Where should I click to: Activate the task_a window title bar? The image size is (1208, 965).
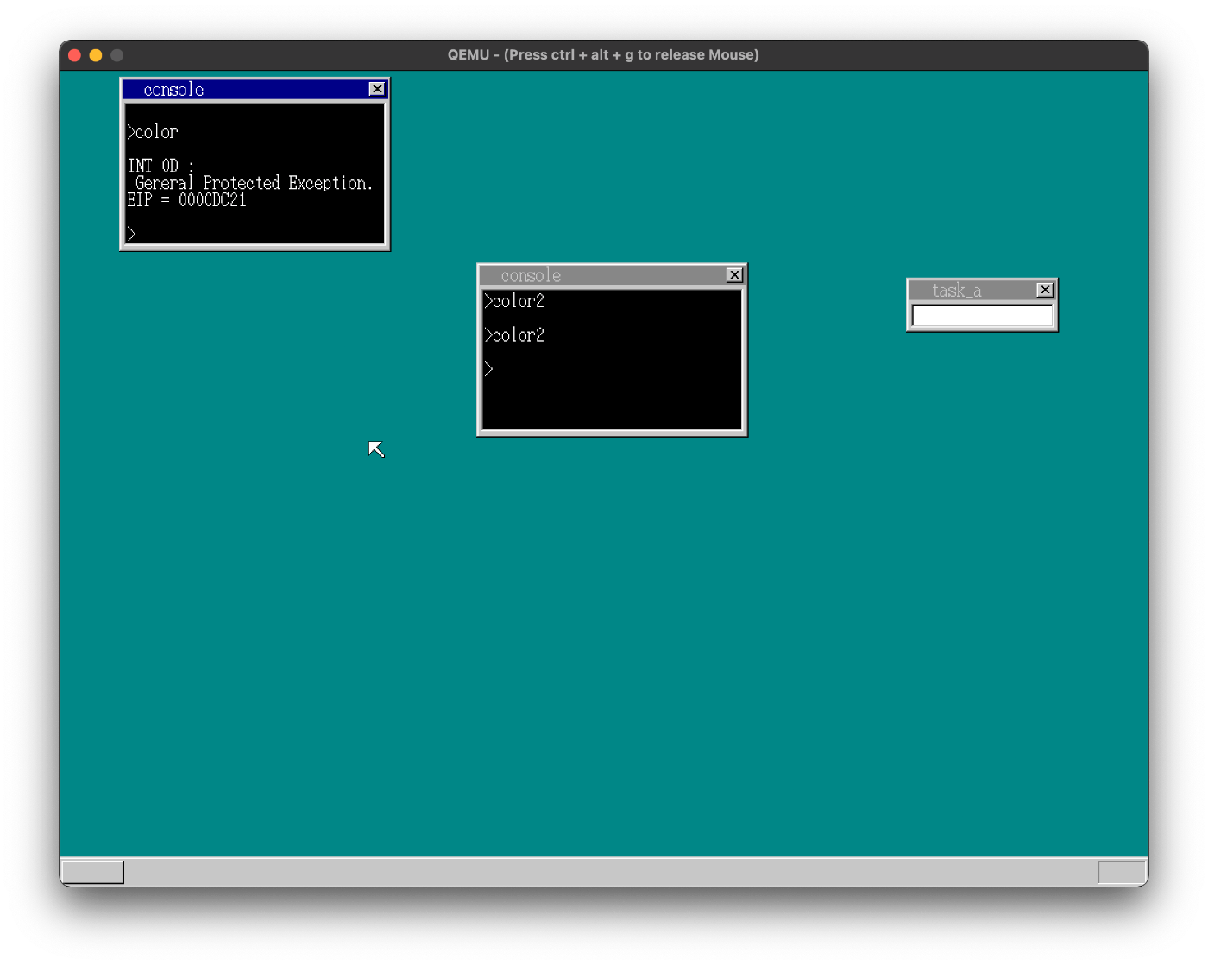982,290
